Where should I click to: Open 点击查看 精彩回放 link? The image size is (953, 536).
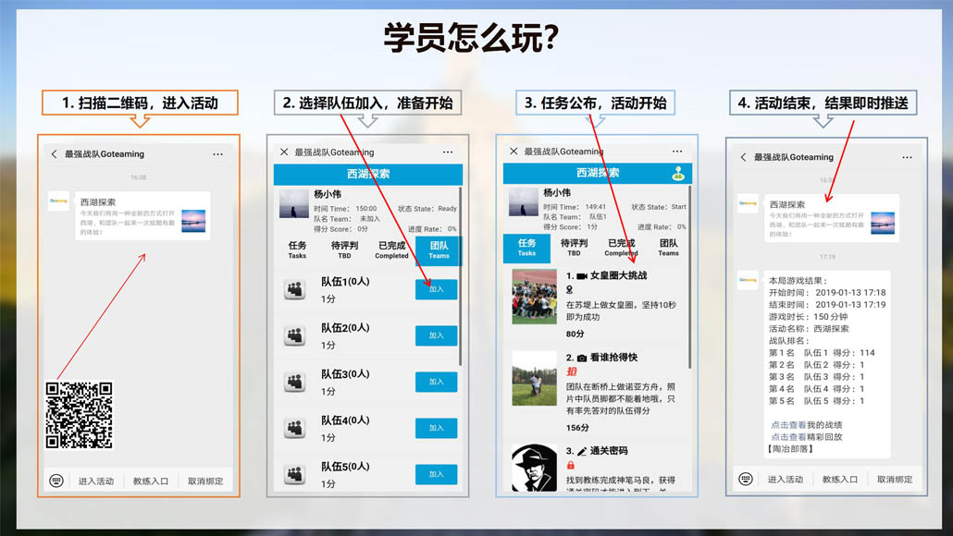click(806, 437)
